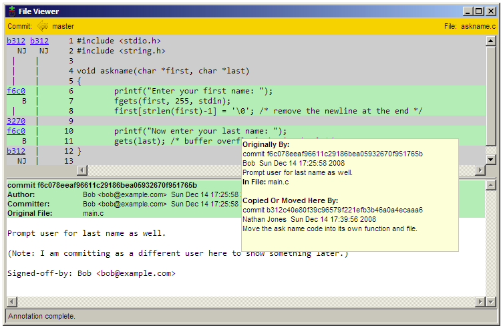Select the void askname code line

coord(162,71)
